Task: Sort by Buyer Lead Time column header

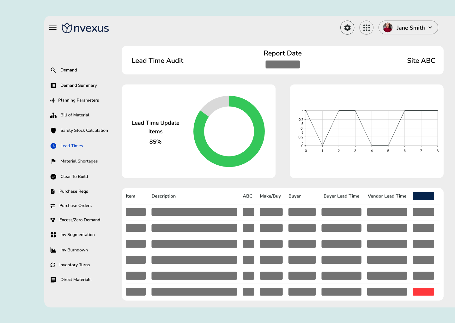Action: [341, 196]
